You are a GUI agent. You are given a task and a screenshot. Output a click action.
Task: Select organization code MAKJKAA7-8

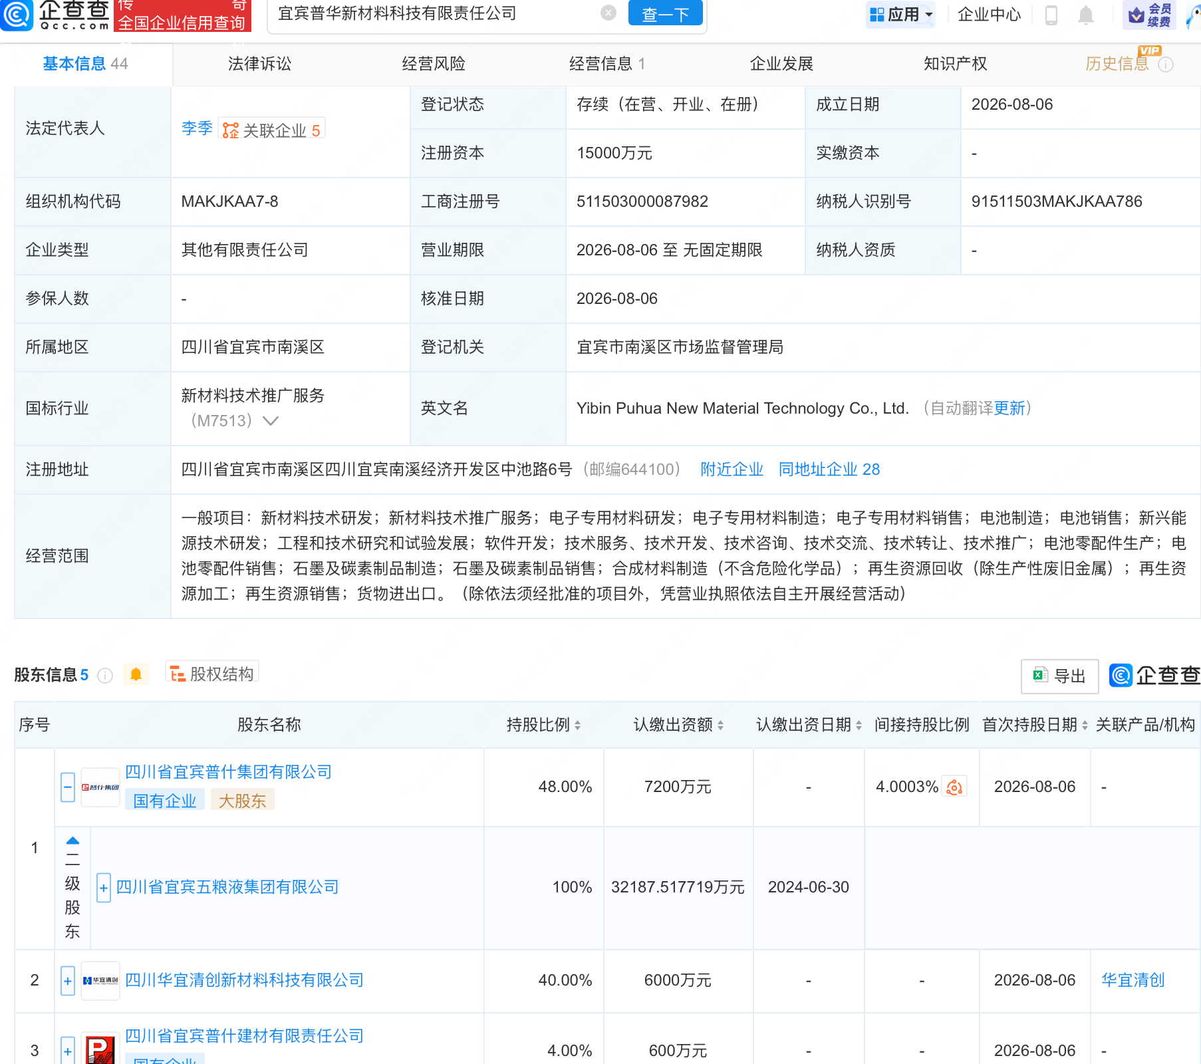tap(230, 201)
